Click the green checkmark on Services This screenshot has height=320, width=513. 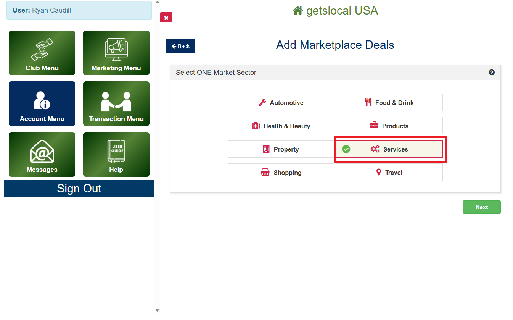[x=346, y=149]
